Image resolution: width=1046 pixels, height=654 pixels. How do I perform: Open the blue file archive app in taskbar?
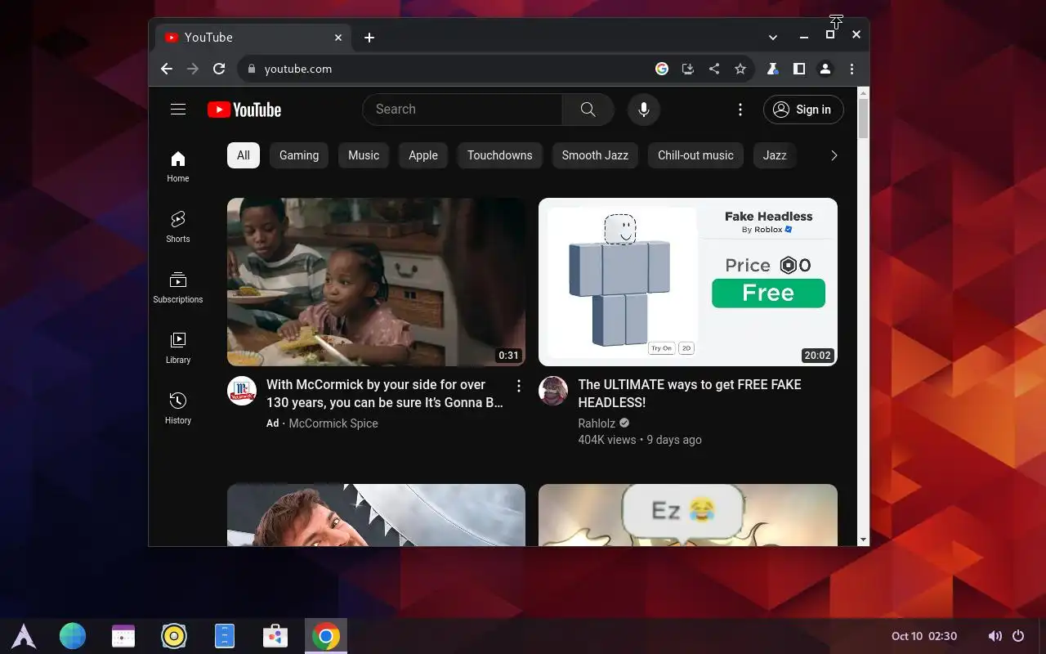(225, 636)
